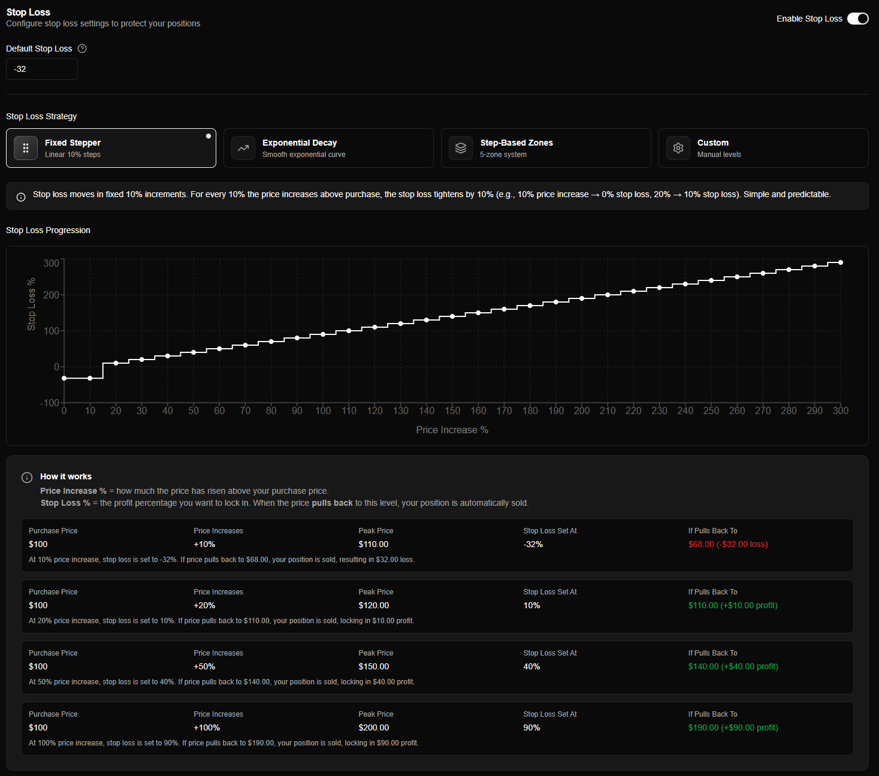
Task: Open the Default Stop Loss help tooltip
Action: coord(81,49)
